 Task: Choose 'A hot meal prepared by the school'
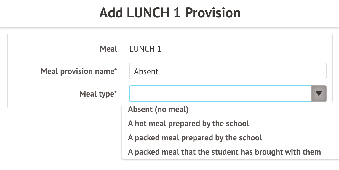pos(188,124)
